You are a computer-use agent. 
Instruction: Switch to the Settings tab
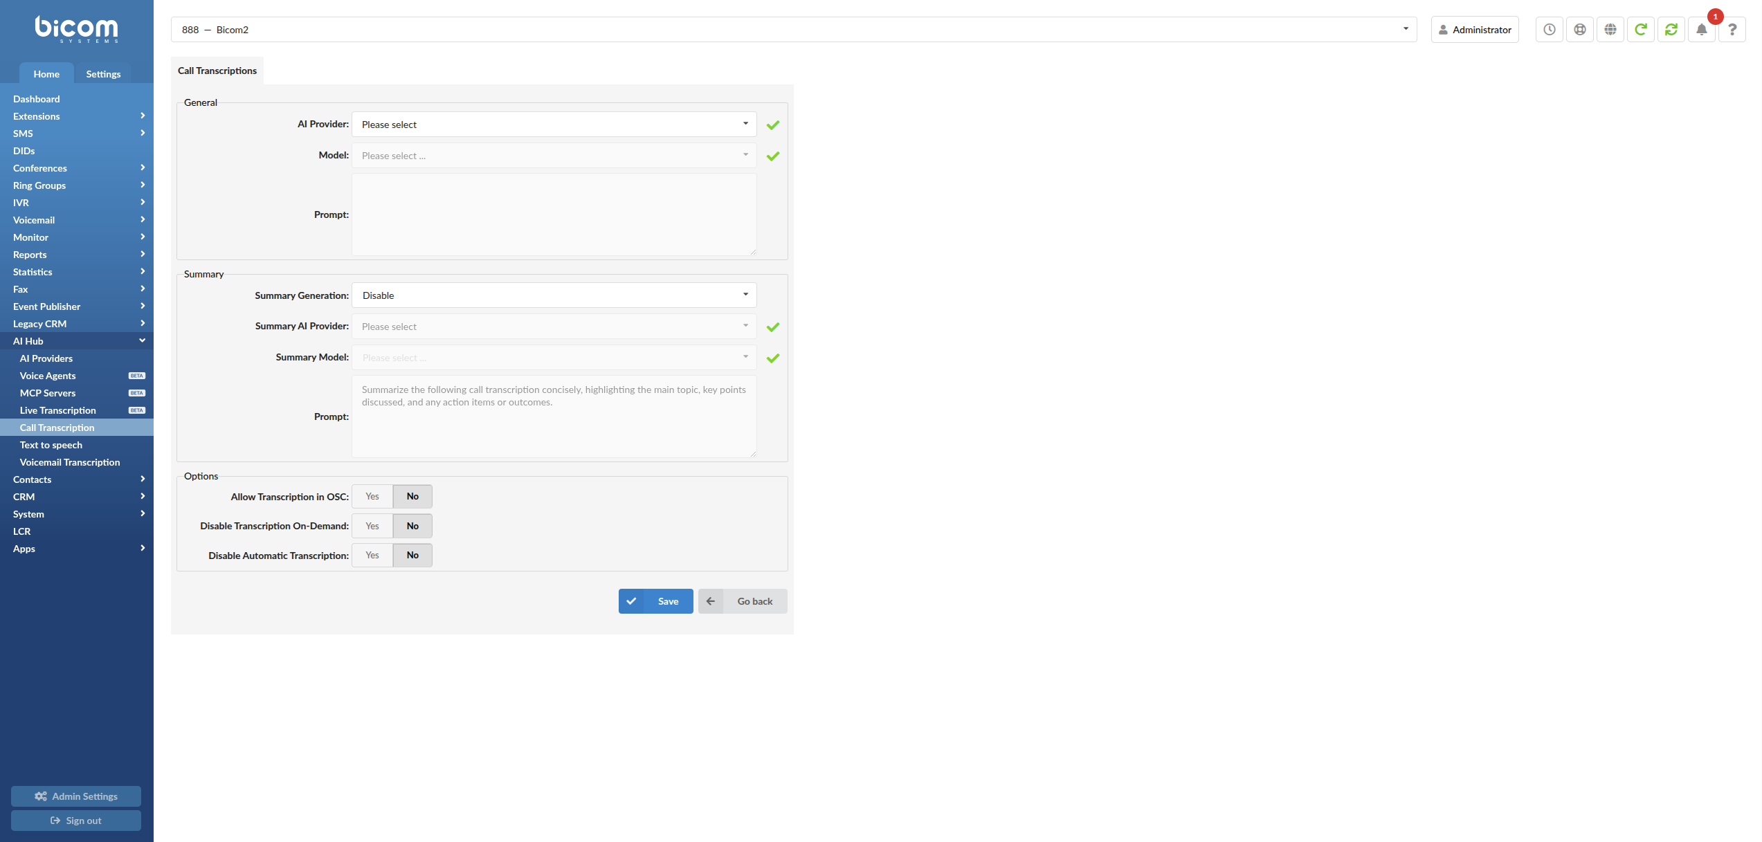tap(103, 74)
